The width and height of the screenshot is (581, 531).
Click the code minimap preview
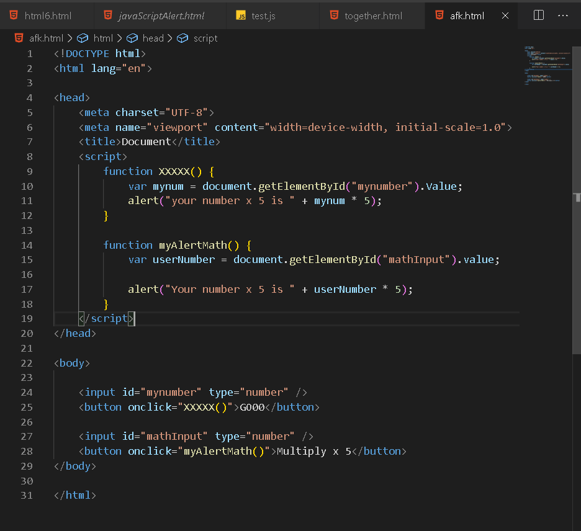pyautogui.click(x=547, y=66)
